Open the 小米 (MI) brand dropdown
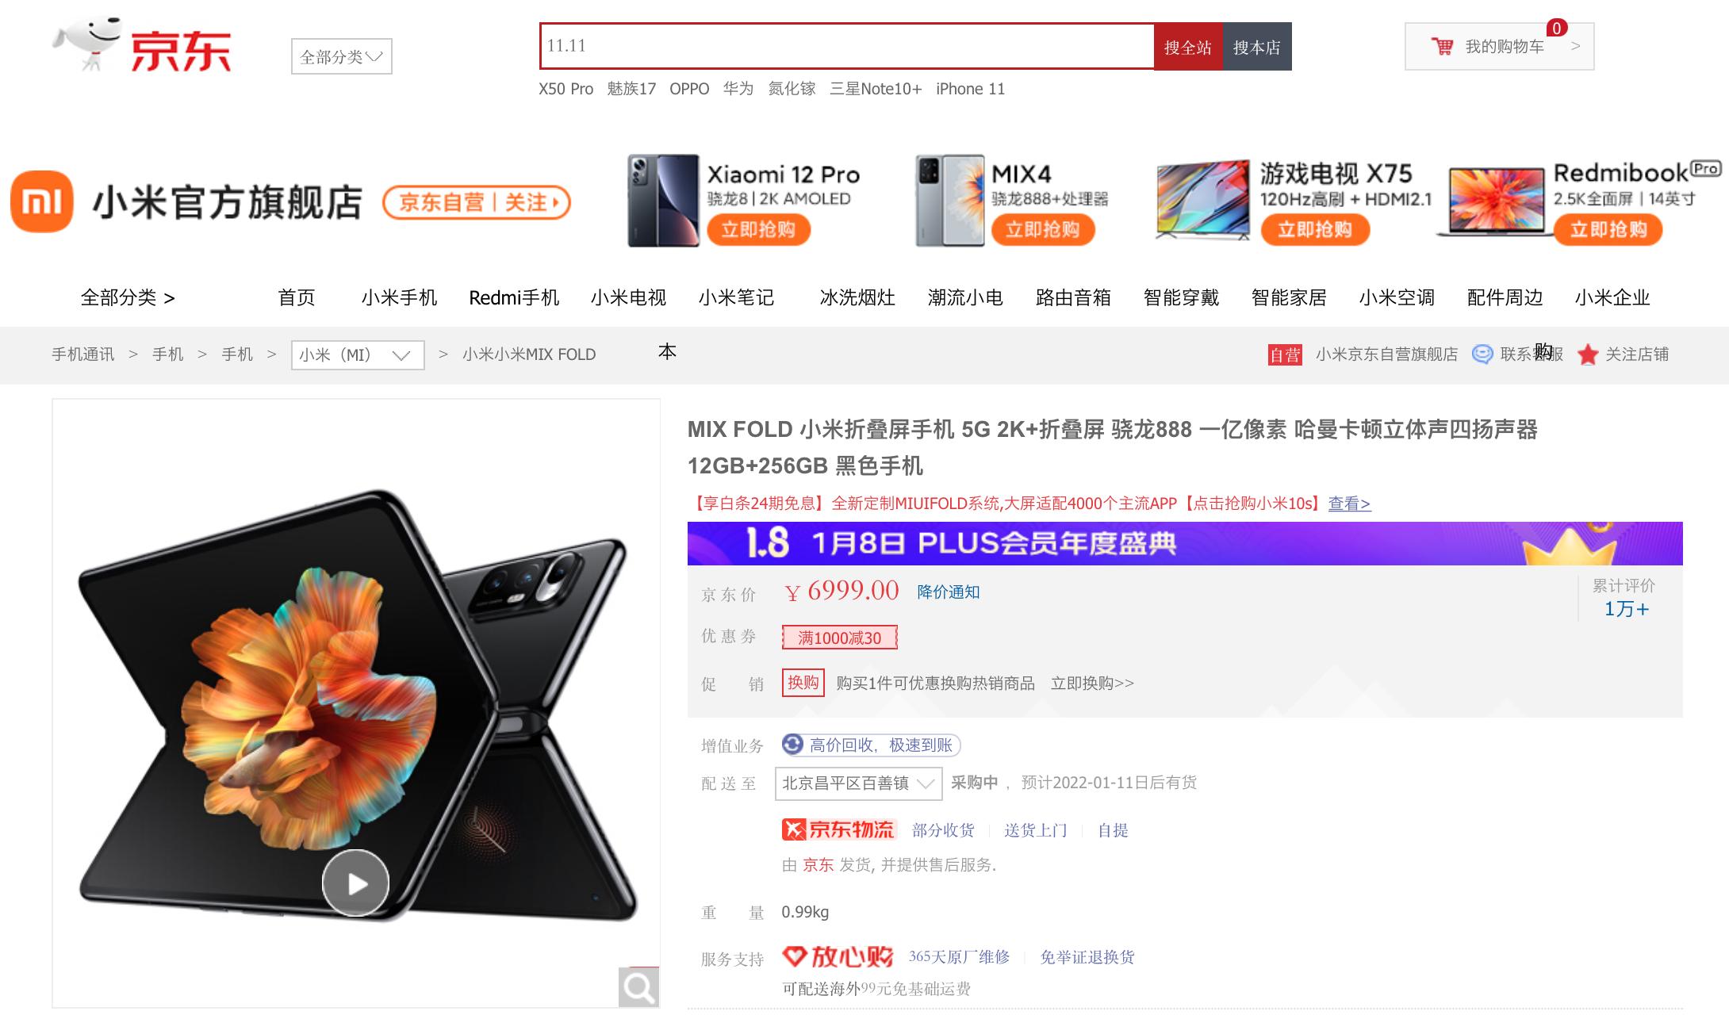1729x1015 pixels. 358,354
